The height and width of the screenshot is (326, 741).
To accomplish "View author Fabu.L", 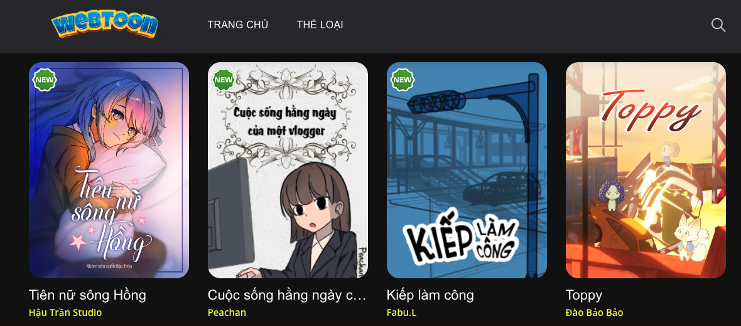I will (402, 313).
